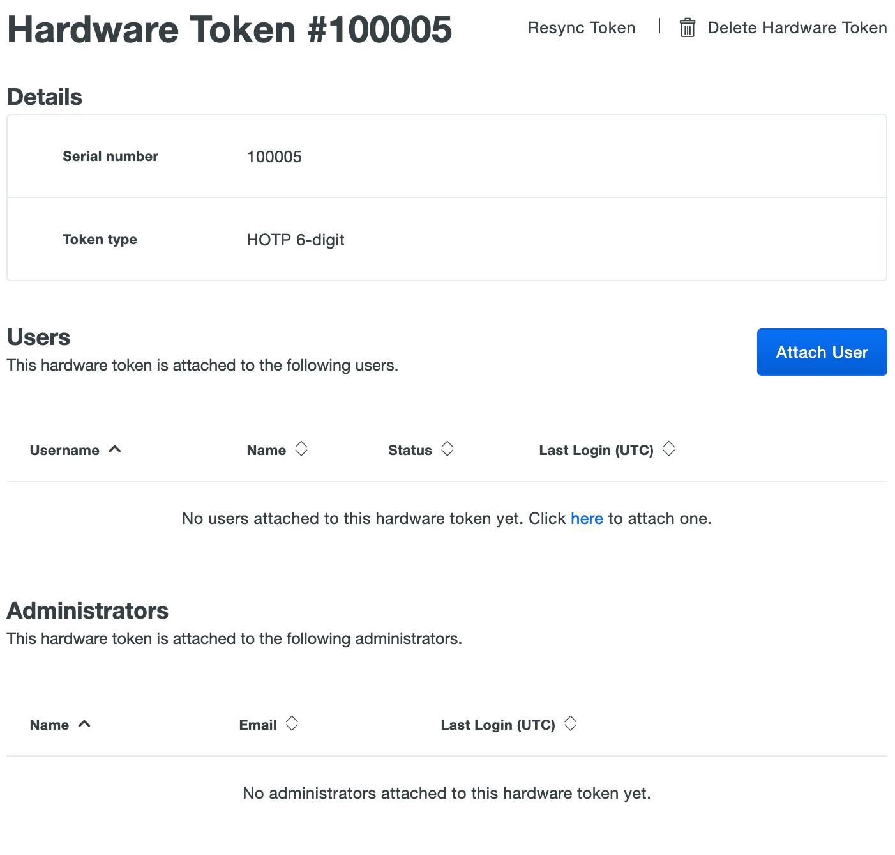Viewport: 895px width, 855px height.
Task: Click the Attach User button
Action: click(x=822, y=351)
